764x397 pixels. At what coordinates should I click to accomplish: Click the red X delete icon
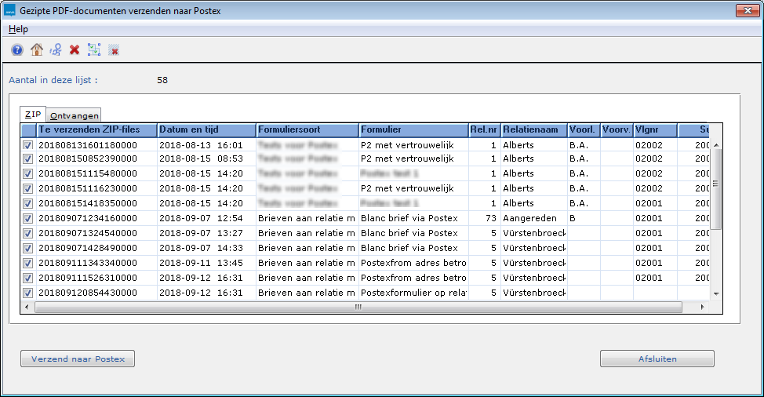coord(75,49)
